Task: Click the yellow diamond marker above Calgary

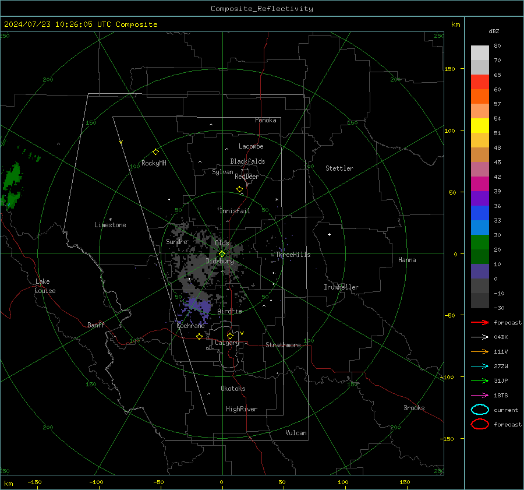Action: tap(230, 336)
